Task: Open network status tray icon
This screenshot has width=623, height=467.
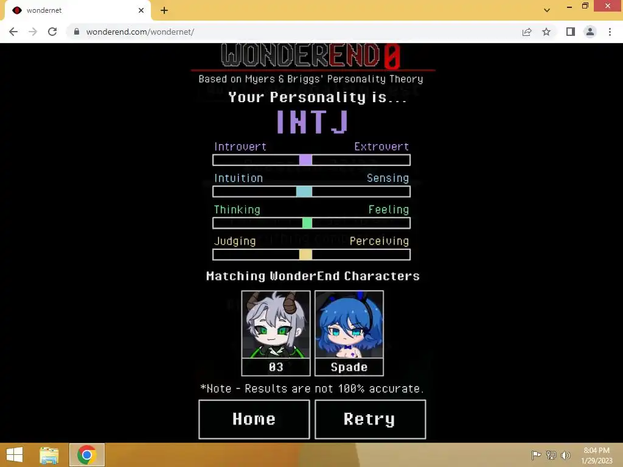Action: click(551, 455)
